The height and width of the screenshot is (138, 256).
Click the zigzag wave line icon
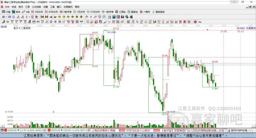pyautogui.click(x=109, y=22)
